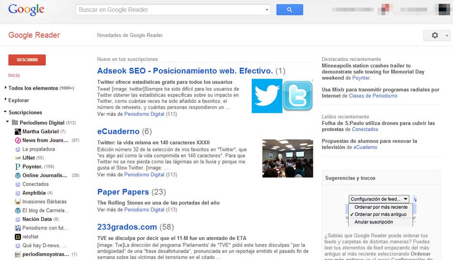The height and width of the screenshot is (260, 453).
Task: Click the Google Reader title
Action: [x=34, y=35]
